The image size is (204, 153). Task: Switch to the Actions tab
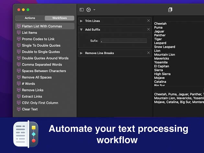click(x=30, y=18)
